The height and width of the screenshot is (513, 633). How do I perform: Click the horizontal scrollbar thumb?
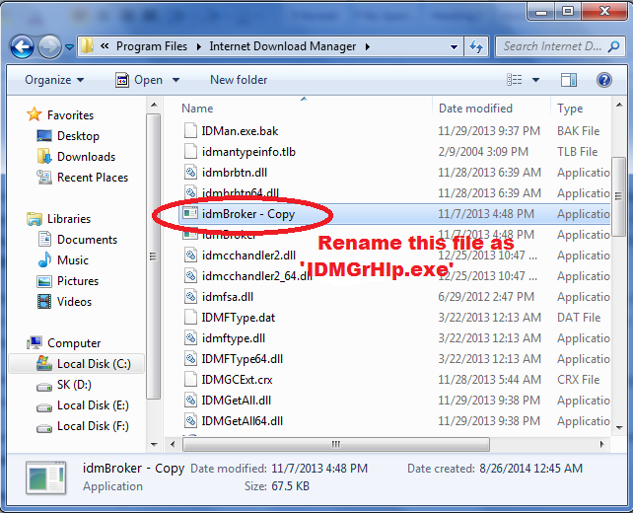(336, 444)
